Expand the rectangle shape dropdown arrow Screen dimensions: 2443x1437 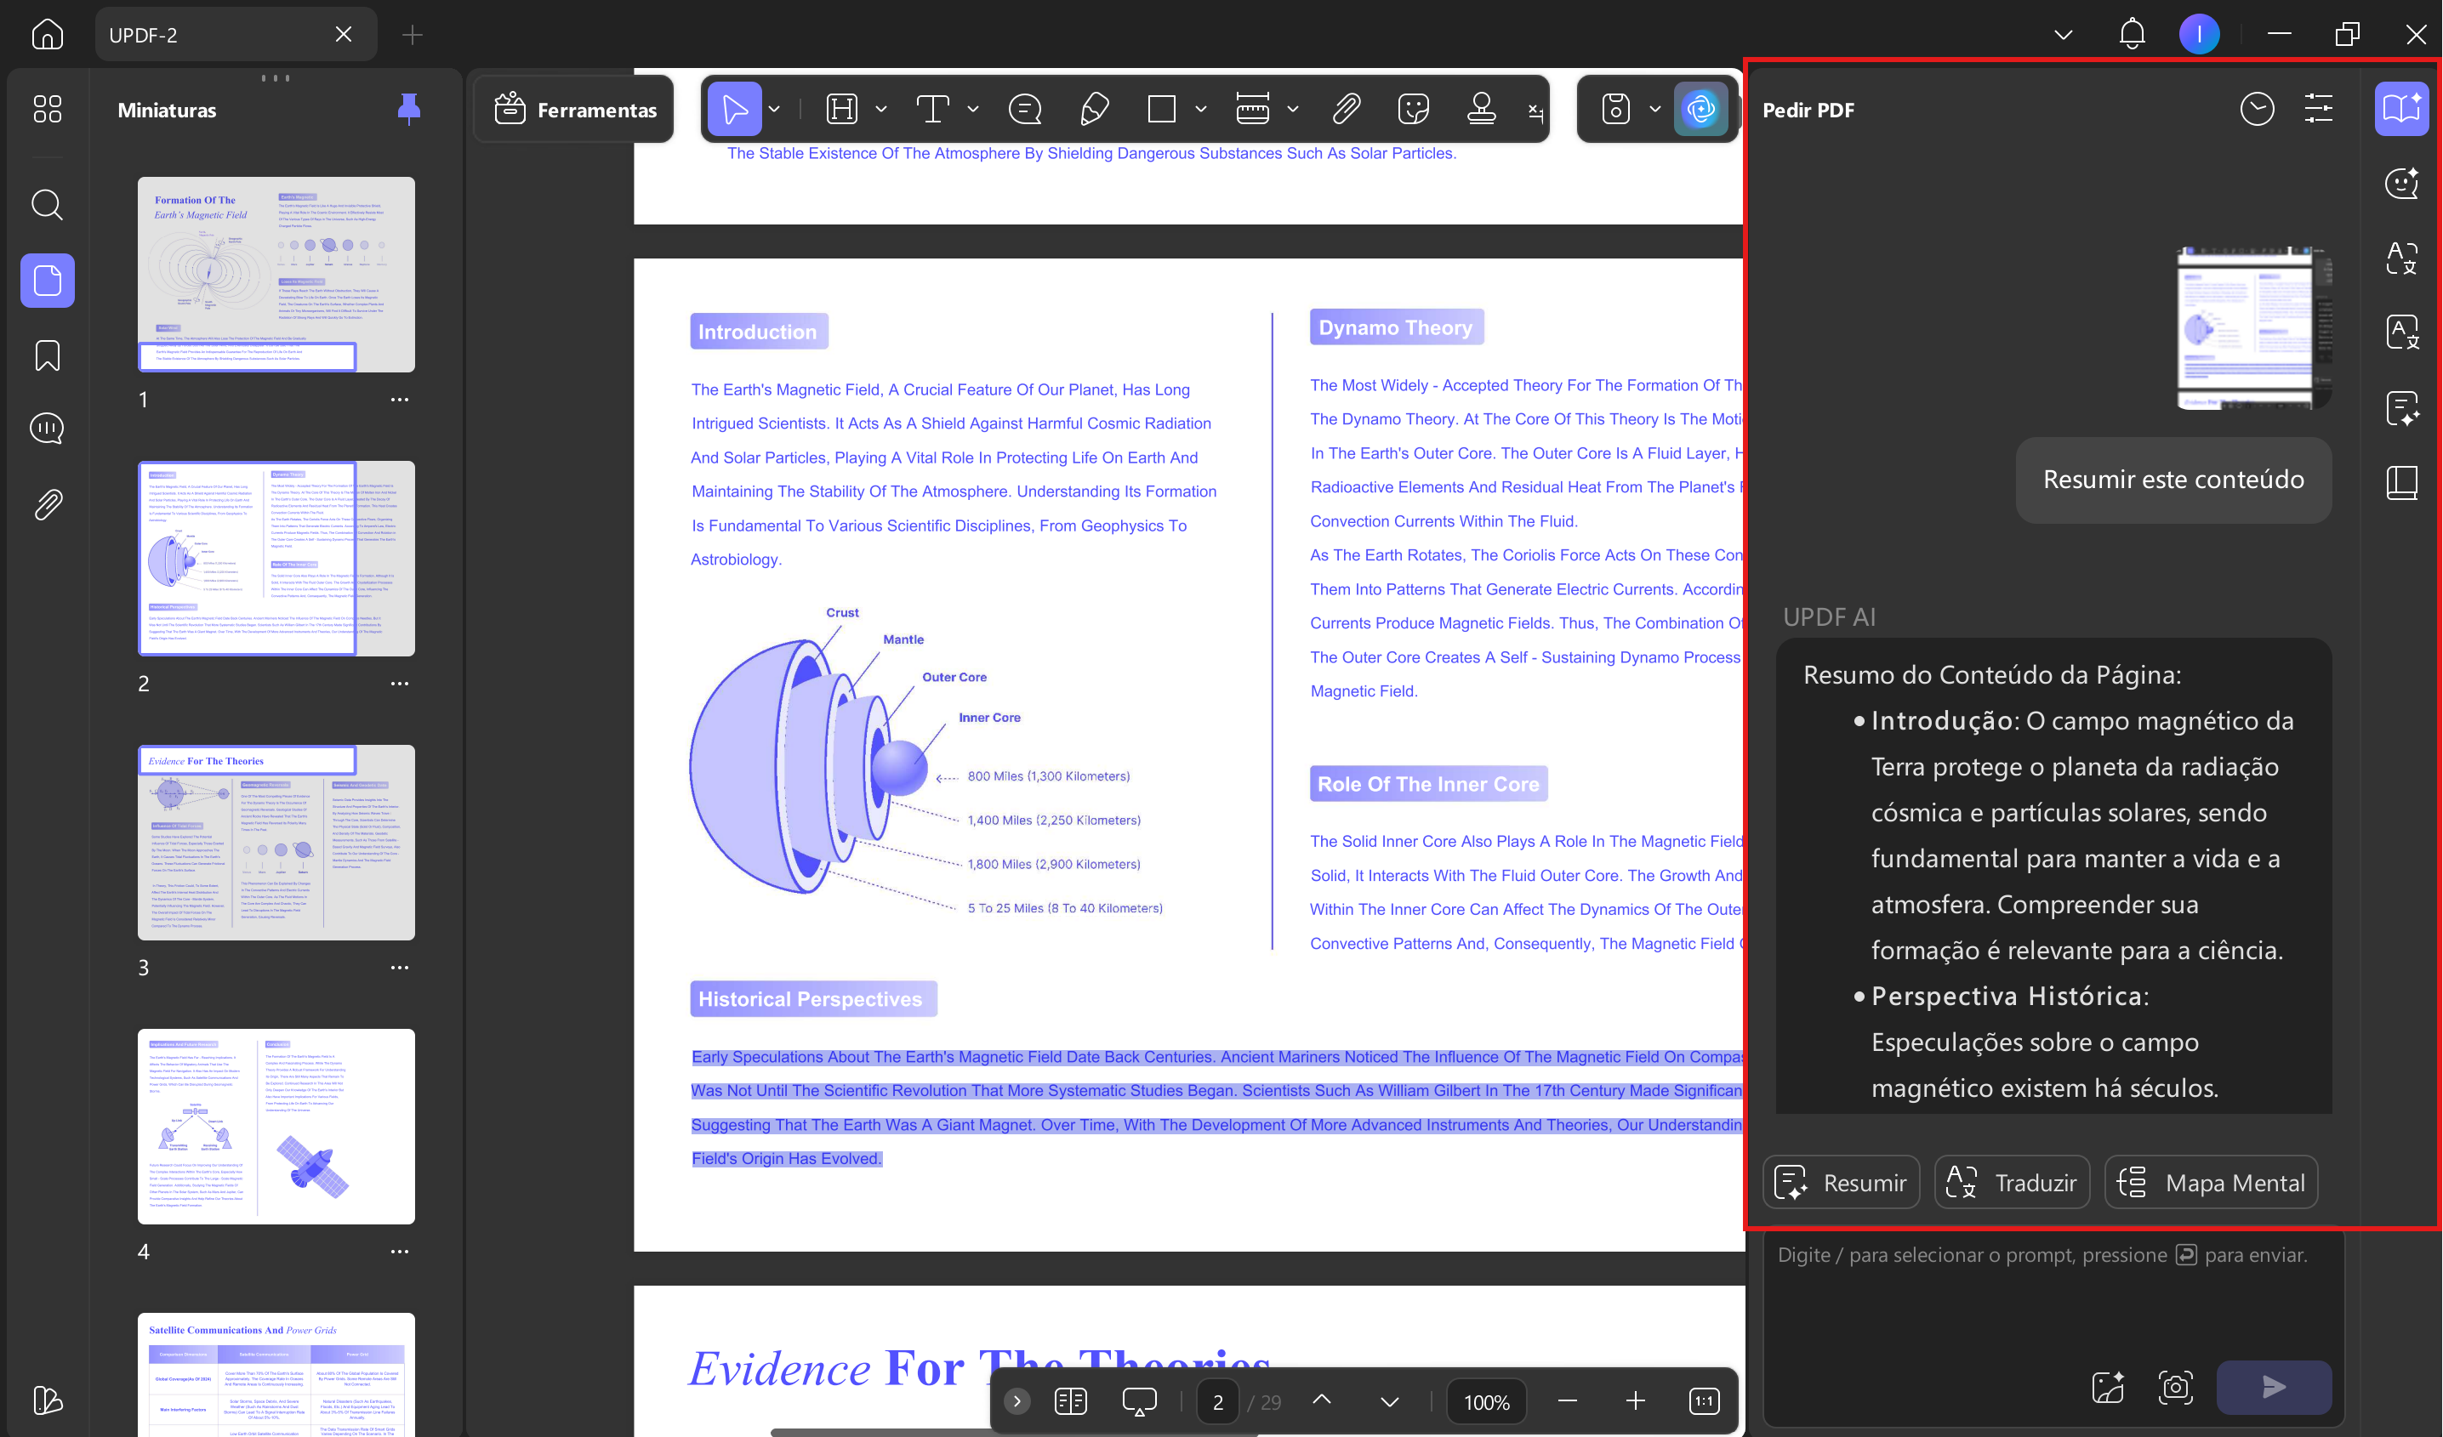coord(1201,109)
